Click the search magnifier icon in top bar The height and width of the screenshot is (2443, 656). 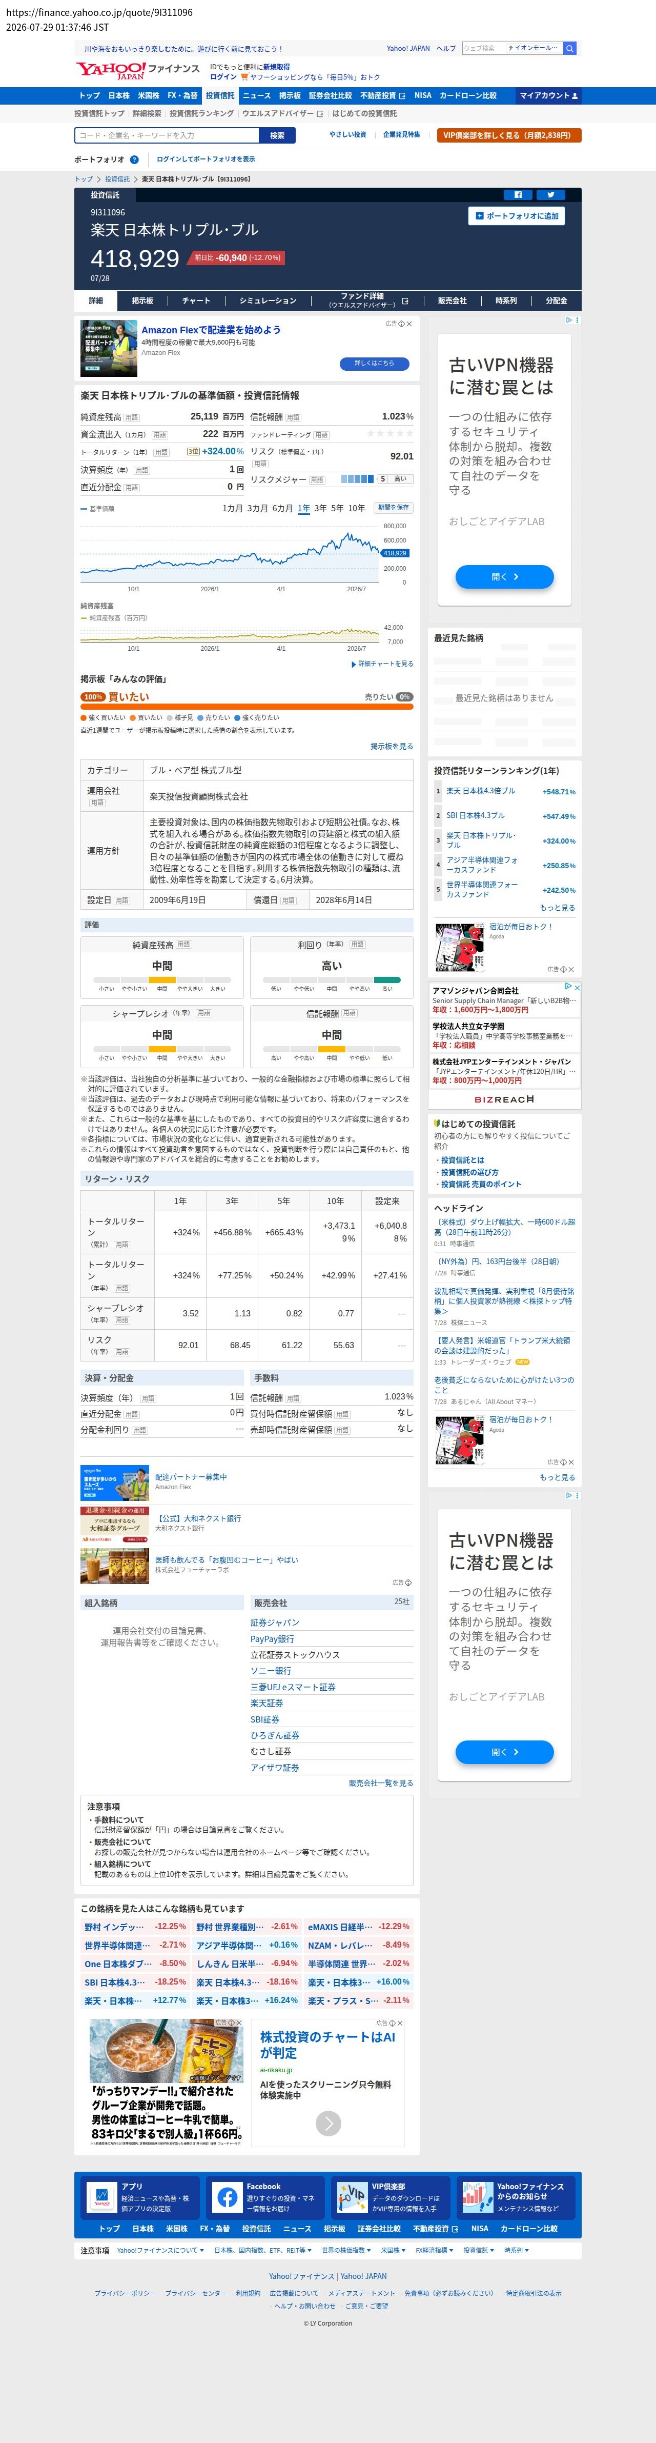click(x=570, y=48)
